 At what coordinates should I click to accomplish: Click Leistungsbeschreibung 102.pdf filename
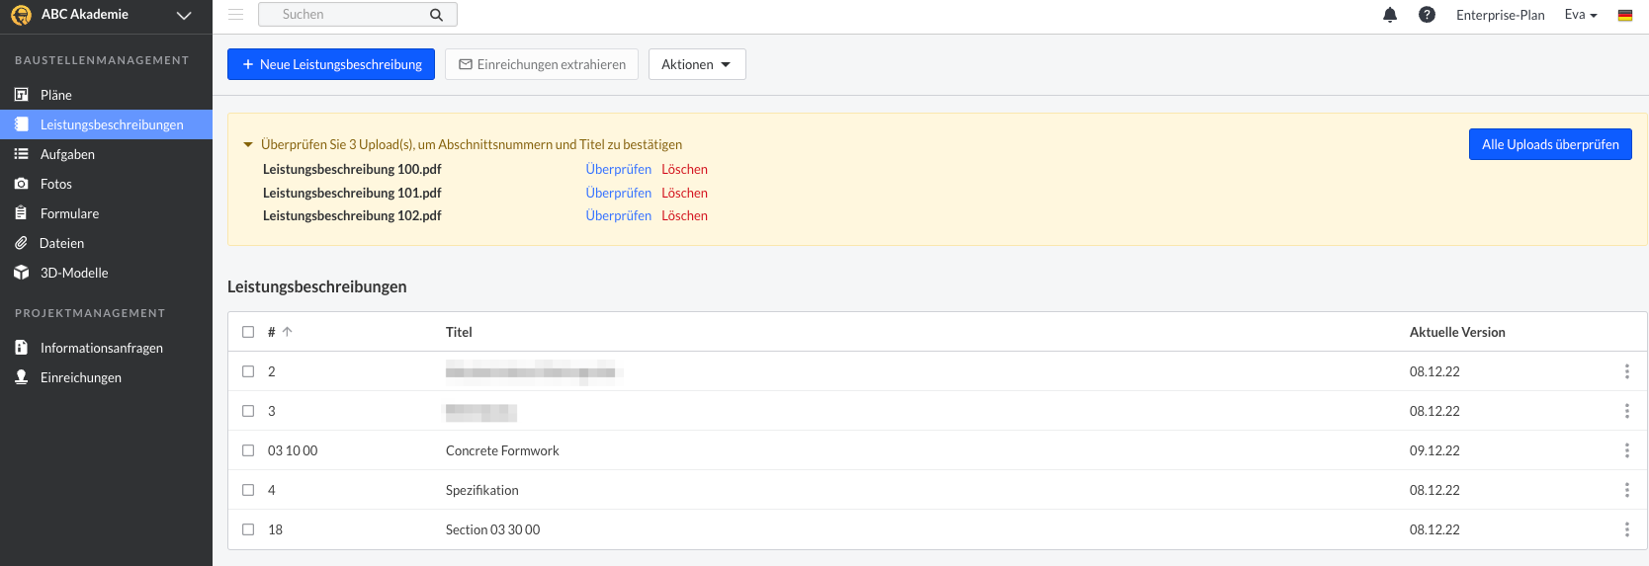coord(352,215)
